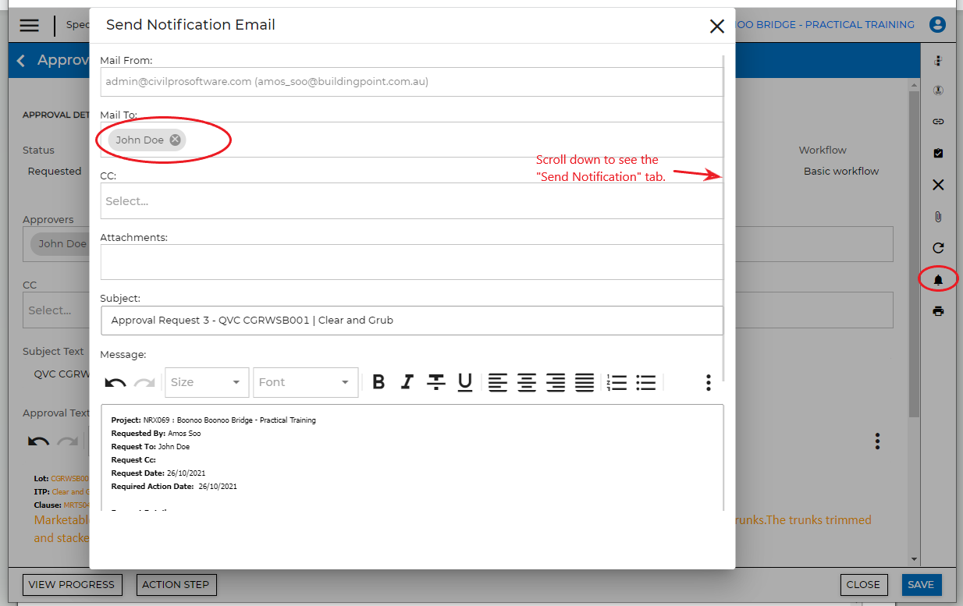The image size is (963, 606).
Task: Remove John Doe from Mail To
Action: [x=176, y=140]
